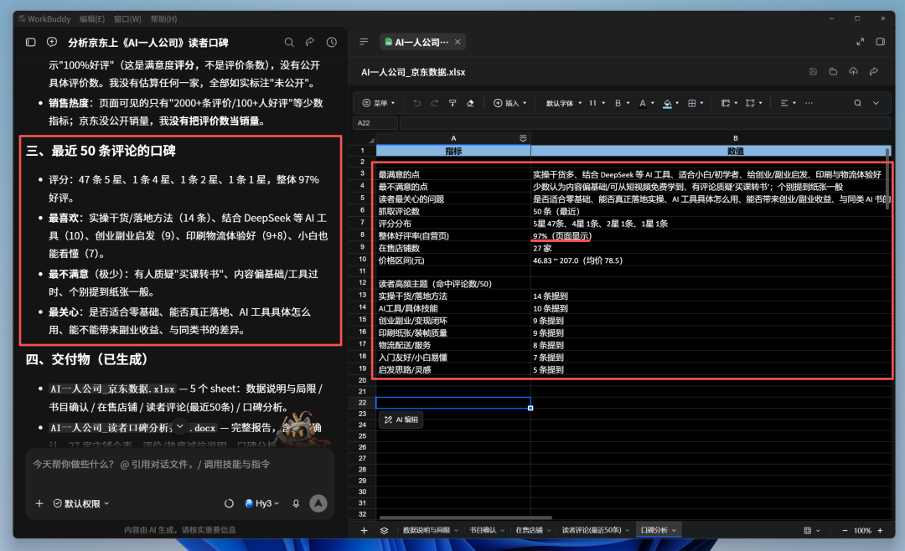
Task: Open the 菜单 dropdown in toolbar
Action: [x=379, y=103]
